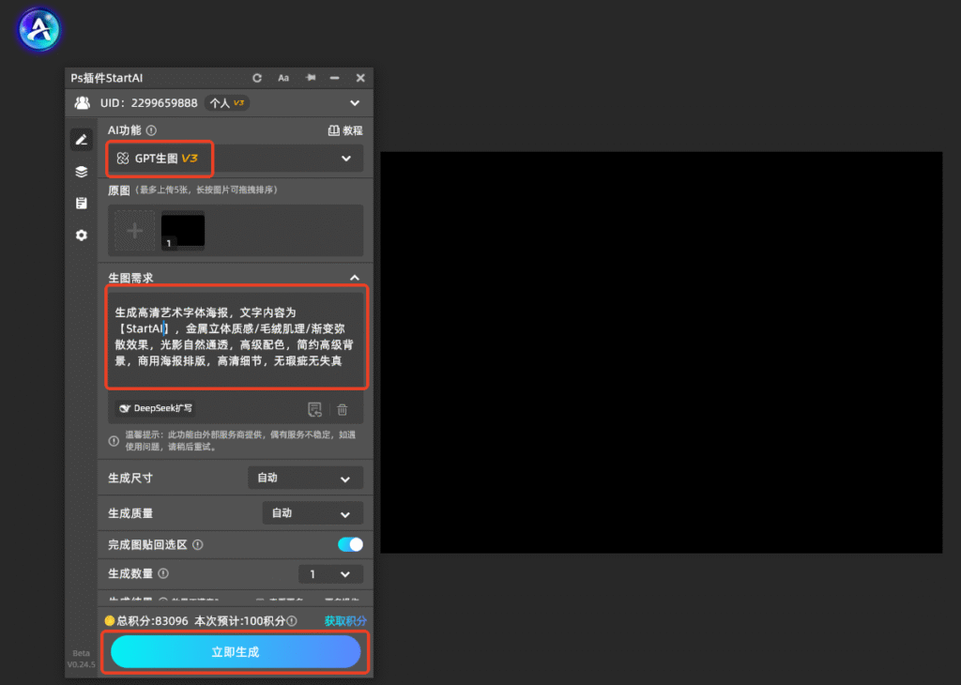Viewport: 961px width, 685px height.
Task: Click the 立即生成 button
Action: click(x=236, y=652)
